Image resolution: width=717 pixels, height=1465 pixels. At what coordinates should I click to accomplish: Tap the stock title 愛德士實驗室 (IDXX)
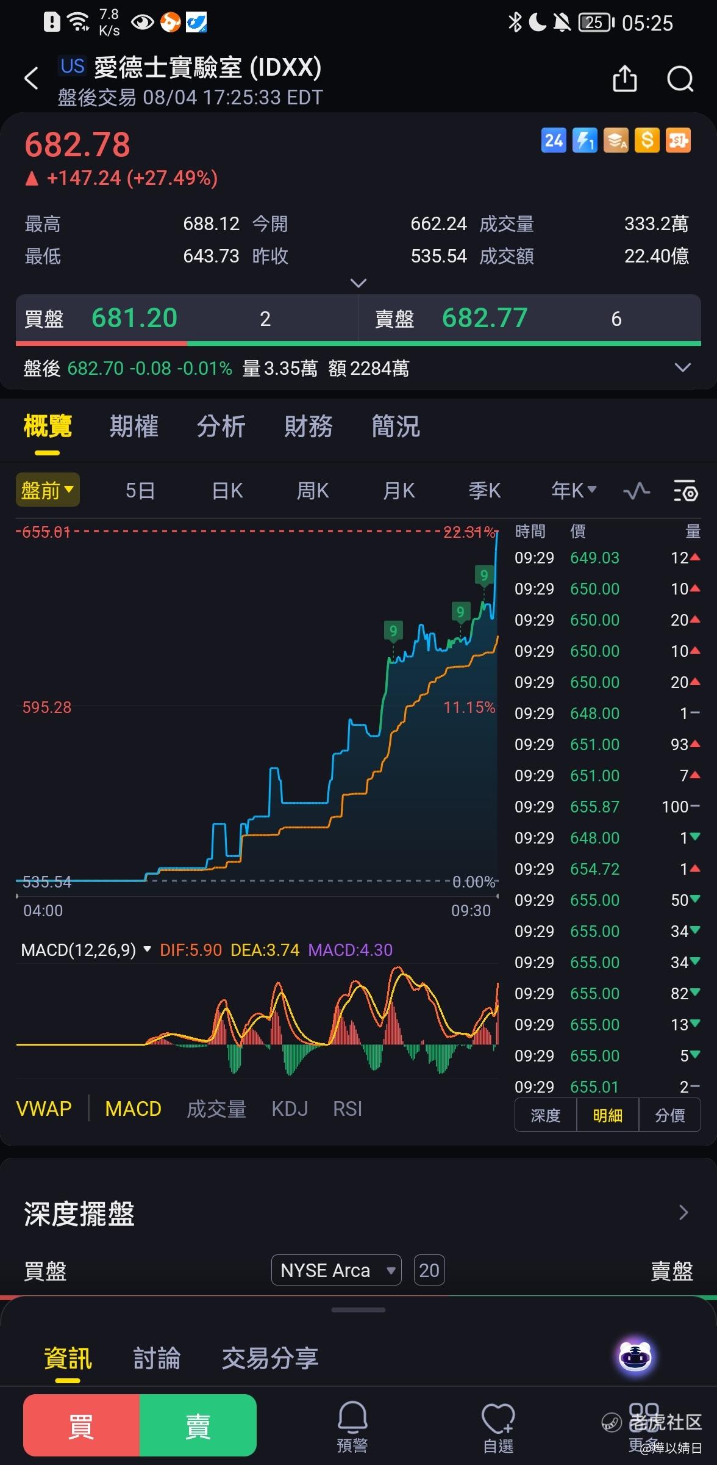pos(208,67)
